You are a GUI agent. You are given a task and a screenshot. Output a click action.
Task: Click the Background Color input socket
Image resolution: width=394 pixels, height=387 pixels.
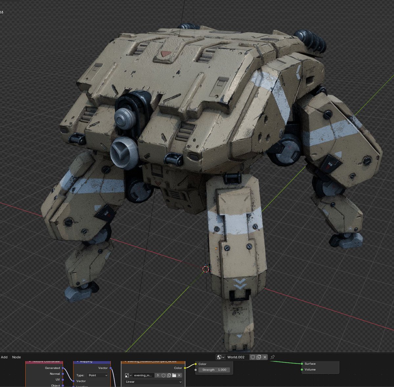(x=196, y=364)
